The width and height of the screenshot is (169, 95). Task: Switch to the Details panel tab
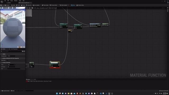[4, 49]
